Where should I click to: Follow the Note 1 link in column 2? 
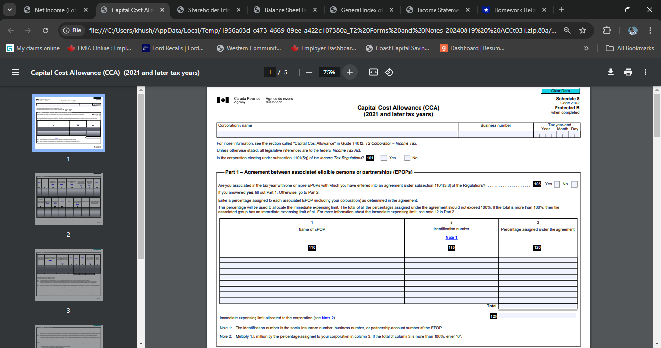click(451, 238)
